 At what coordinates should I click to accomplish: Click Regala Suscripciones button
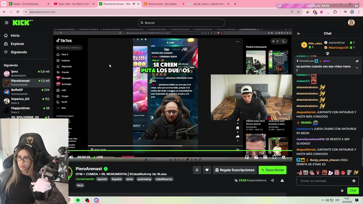(235, 170)
